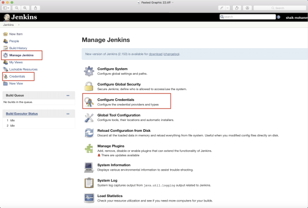
Task: Click the Jenkins butler logo icon
Action: pyautogui.click(x=6, y=17)
